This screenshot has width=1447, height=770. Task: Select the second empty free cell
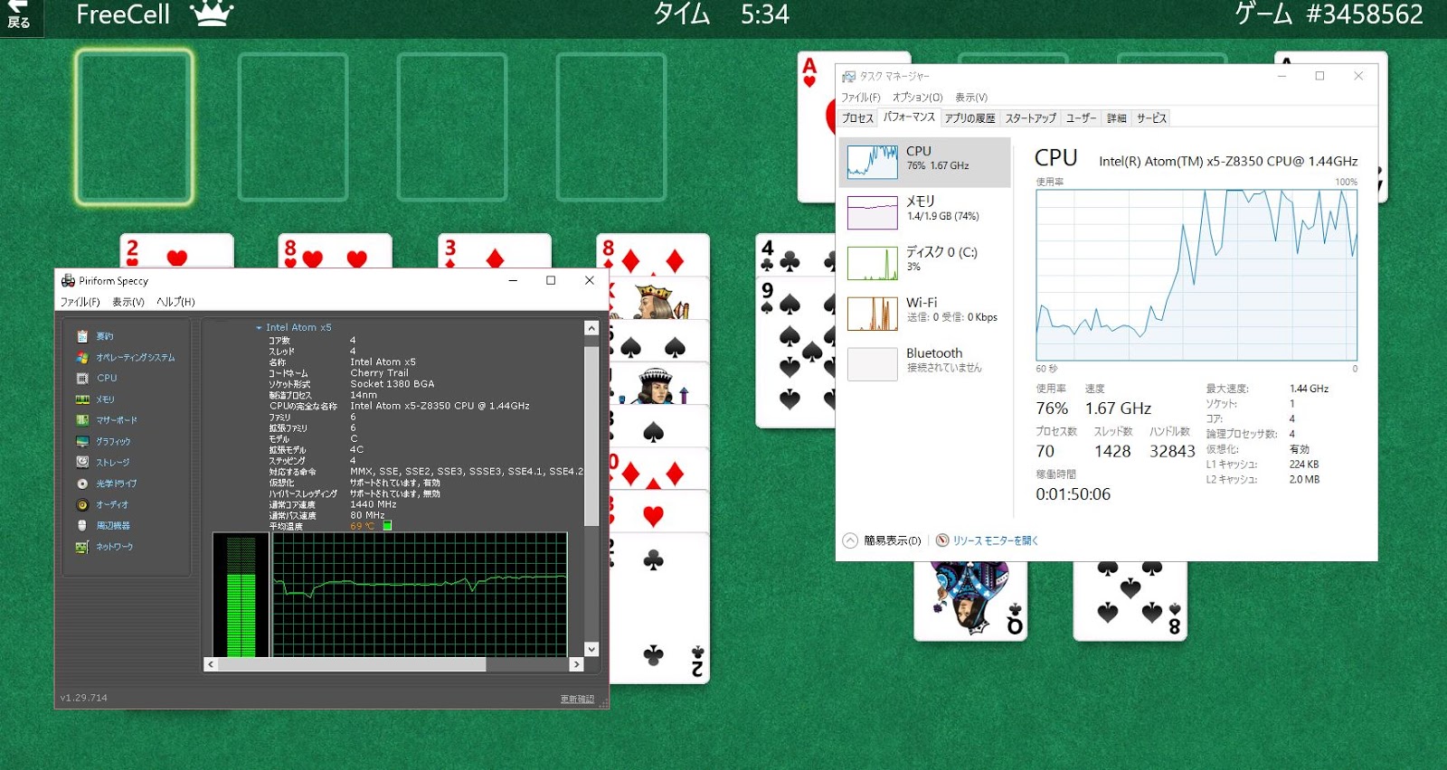pos(293,127)
